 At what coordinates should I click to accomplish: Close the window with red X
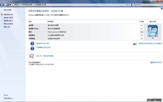pos(160,1)
